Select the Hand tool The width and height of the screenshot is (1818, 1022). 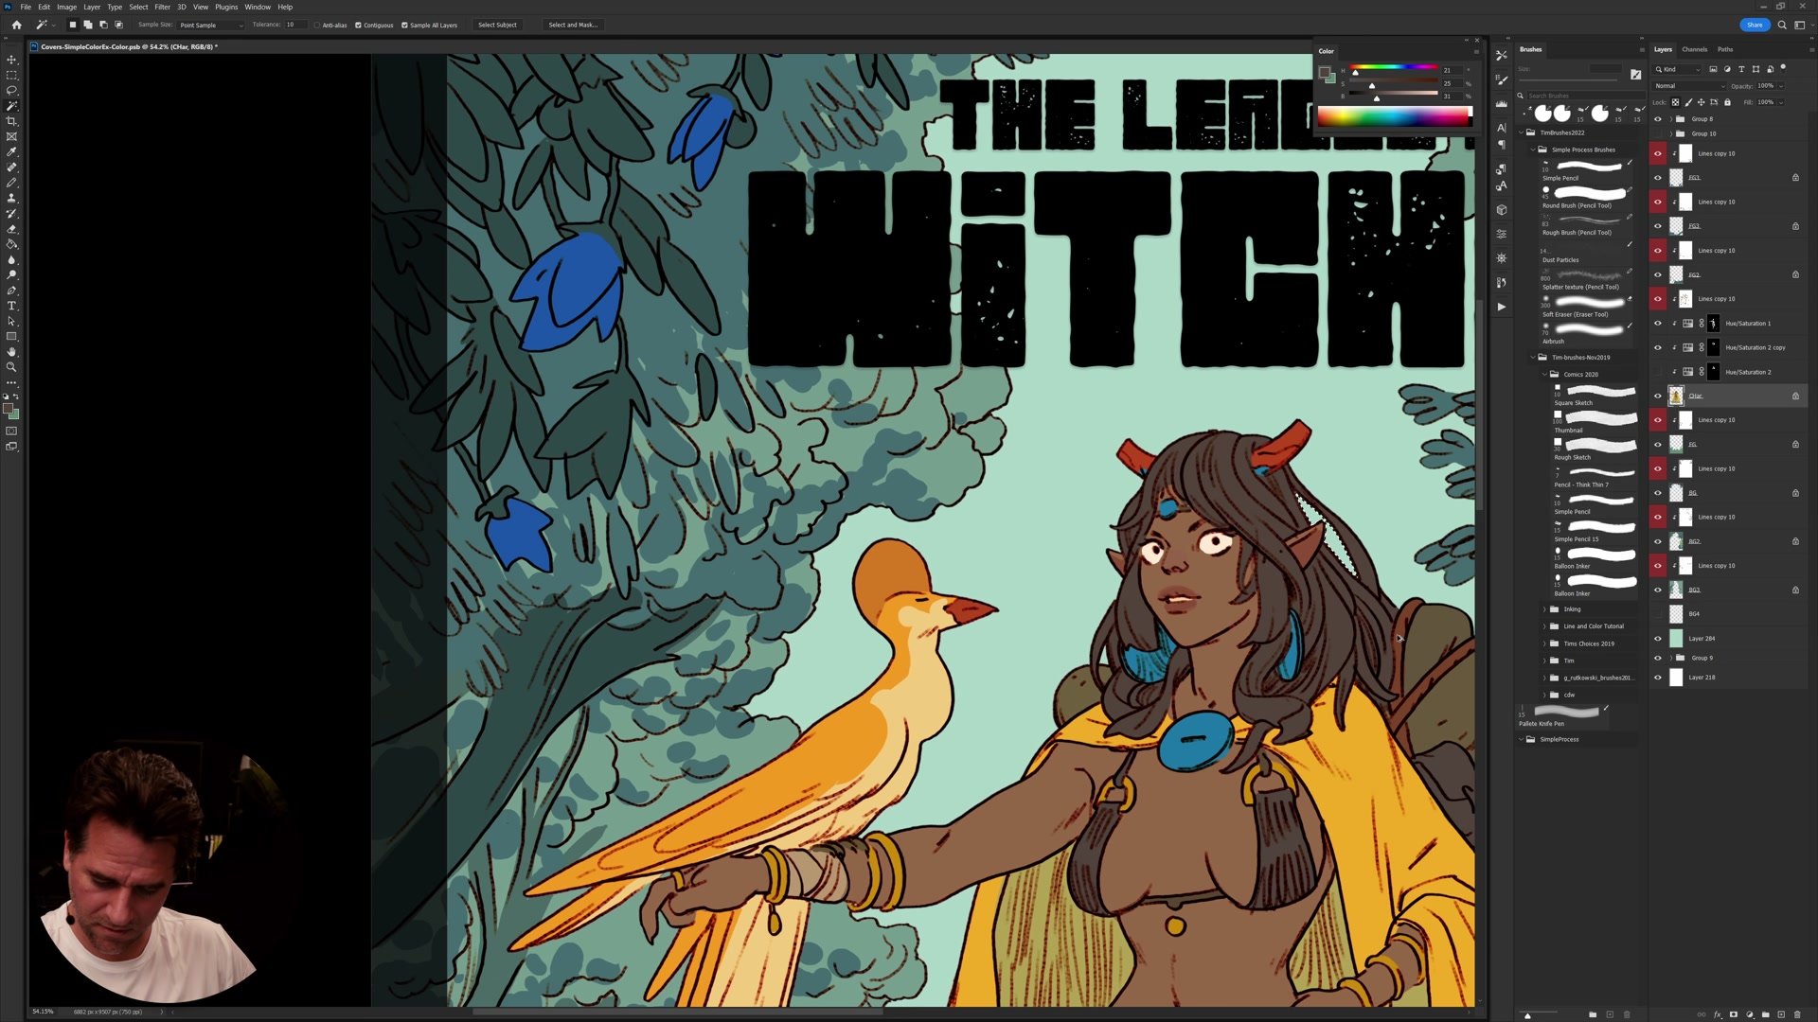[11, 351]
